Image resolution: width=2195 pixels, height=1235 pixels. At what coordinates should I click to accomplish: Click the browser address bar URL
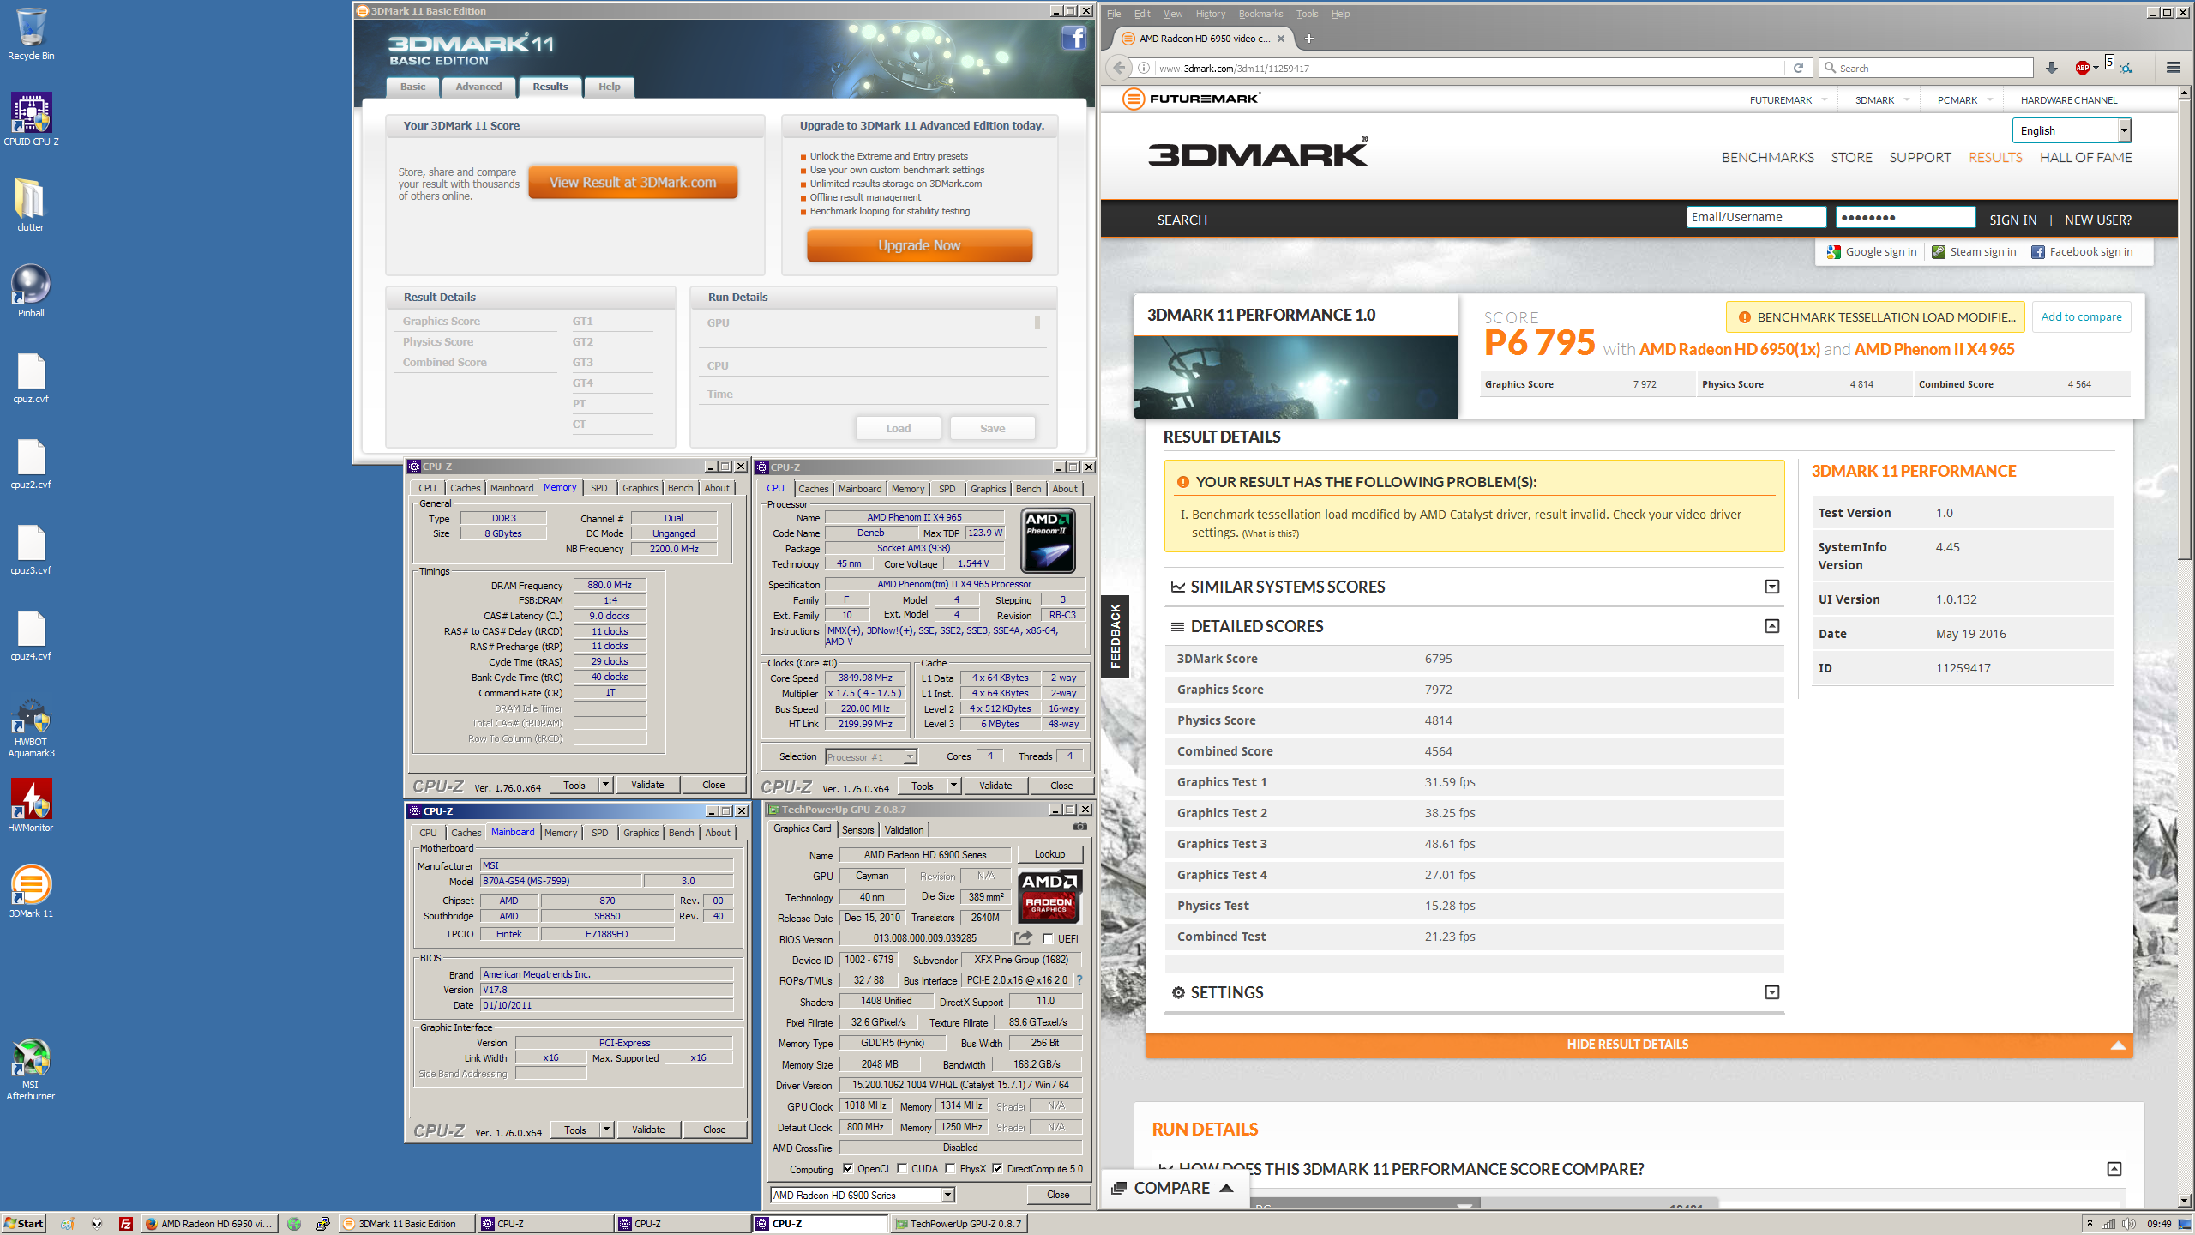1234,68
